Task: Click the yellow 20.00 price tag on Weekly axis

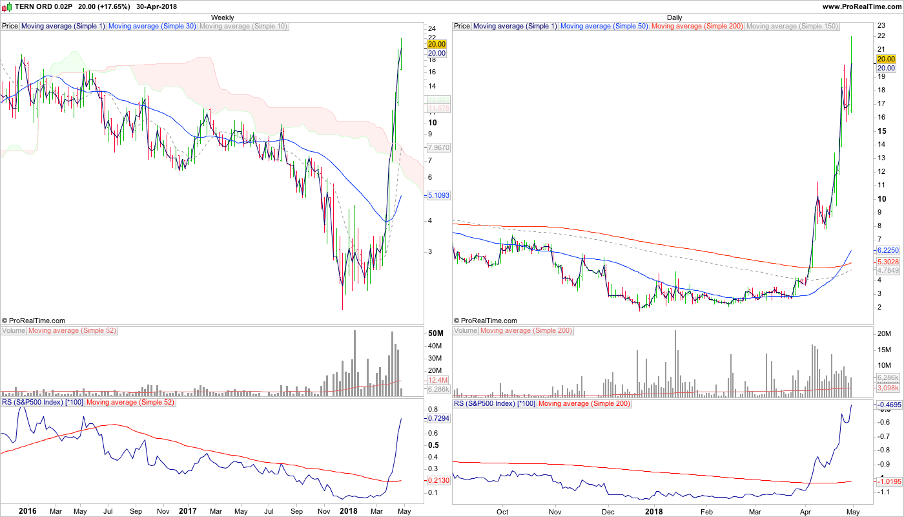Action: [x=437, y=44]
